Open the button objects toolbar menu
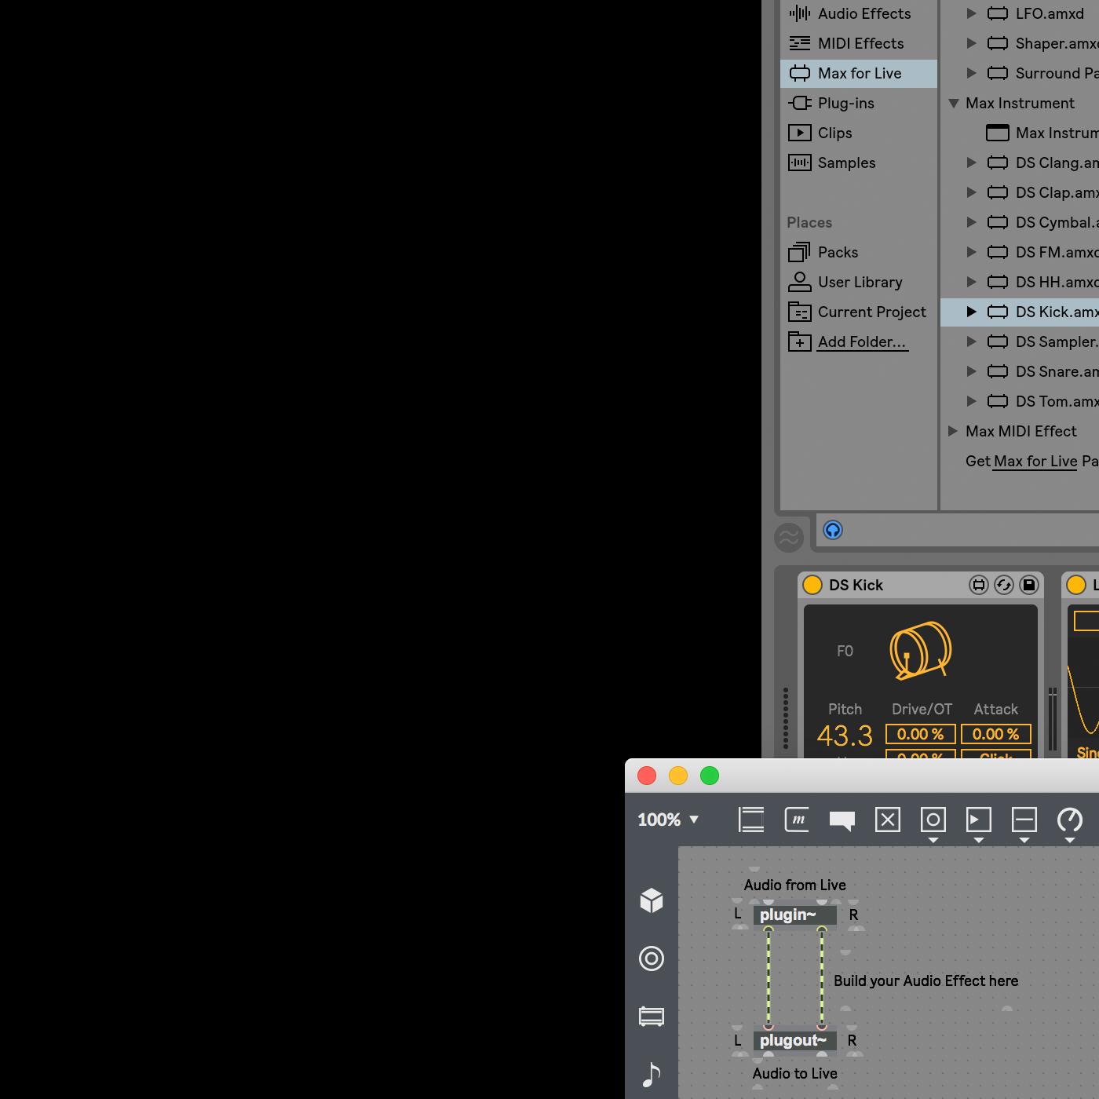 click(933, 823)
